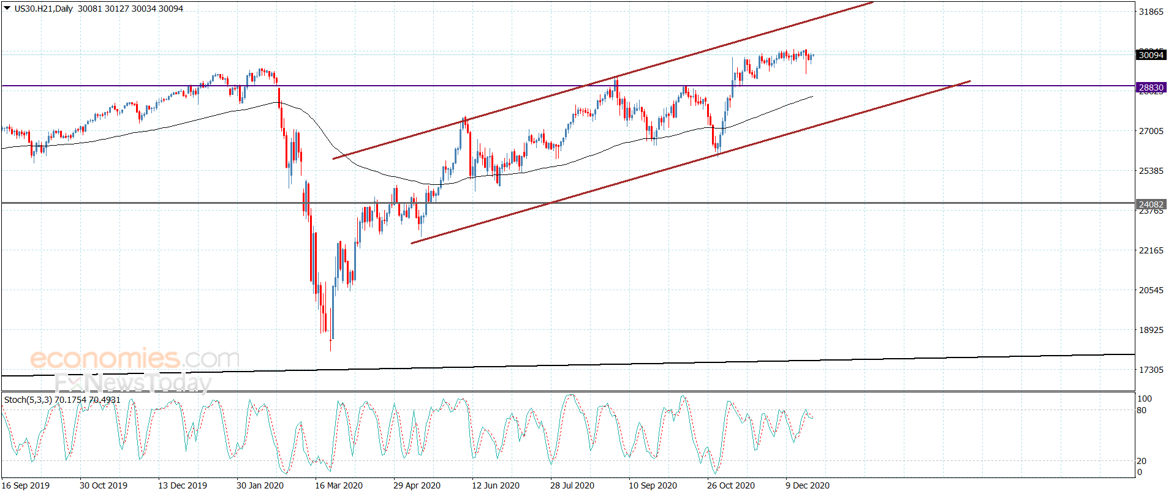This screenshot has width=1174, height=494.
Task: Click the 17305 price axis label
Action: click(x=1151, y=370)
